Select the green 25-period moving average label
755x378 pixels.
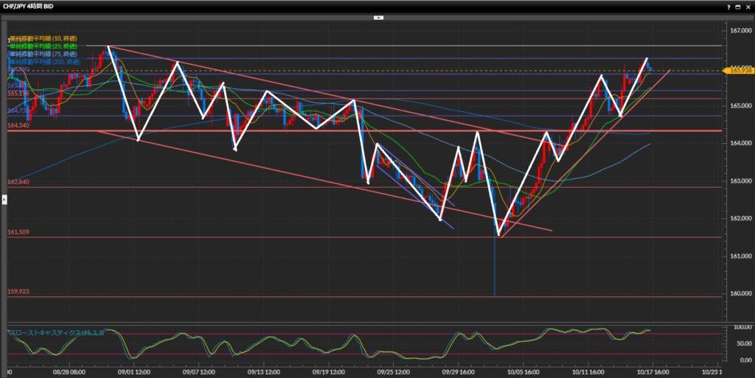coord(43,46)
